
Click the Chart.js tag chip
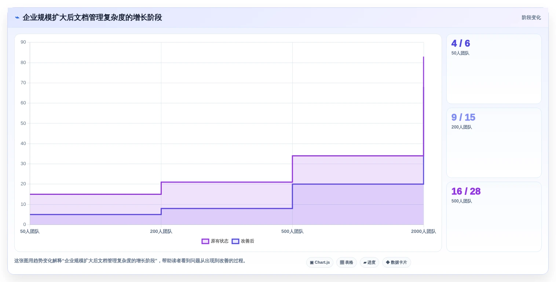[320, 262]
